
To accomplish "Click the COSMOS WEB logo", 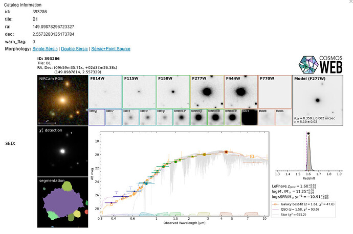I will click(x=321, y=65).
